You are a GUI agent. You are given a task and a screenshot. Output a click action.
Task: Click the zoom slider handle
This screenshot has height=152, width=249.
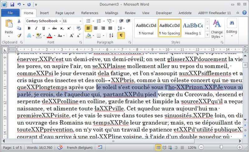click(221, 147)
